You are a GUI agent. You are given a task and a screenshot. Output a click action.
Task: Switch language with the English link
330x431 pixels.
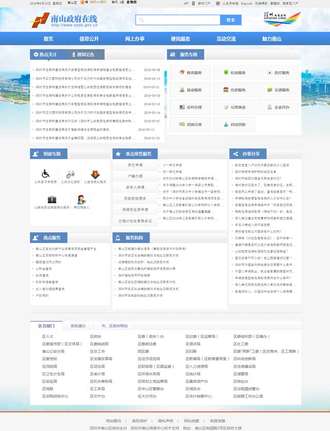tap(246, 3)
